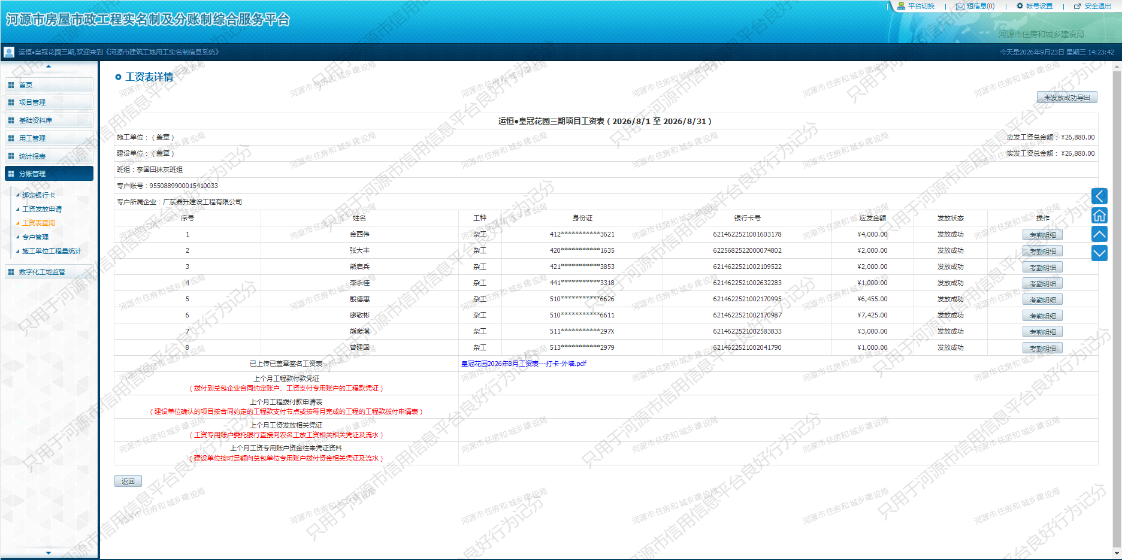Click the user avatar icon in the welcome bar
This screenshot has width=1122, height=560.
[x=9, y=52]
